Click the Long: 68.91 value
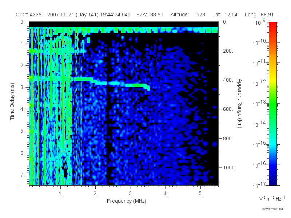Image resolution: width=291 pixels, height=218 pixels. [259, 15]
